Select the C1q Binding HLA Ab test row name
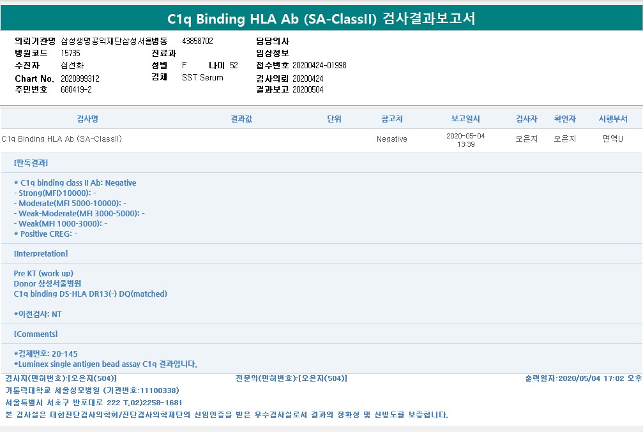 pyautogui.click(x=62, y=139)
